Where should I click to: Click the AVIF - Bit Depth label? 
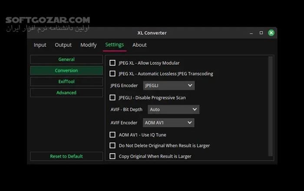click(x=126, y=109)
